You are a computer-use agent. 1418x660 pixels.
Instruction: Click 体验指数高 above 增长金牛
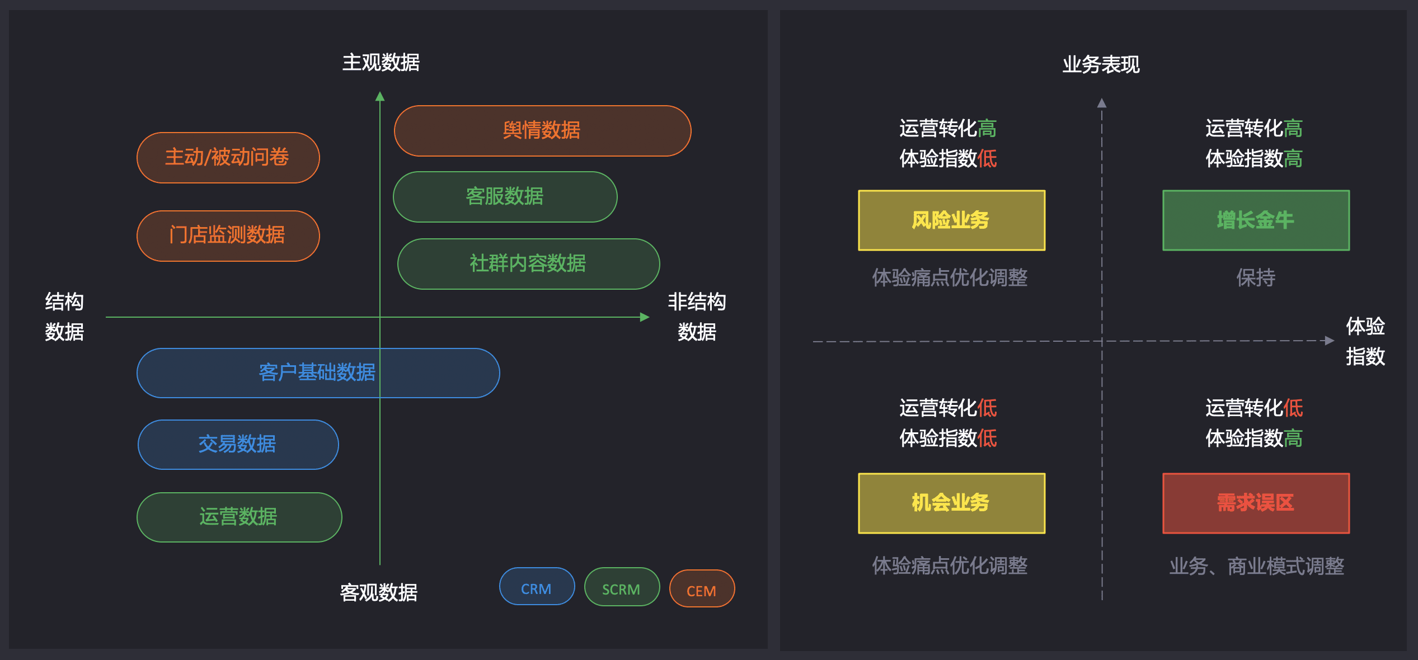pos(1254,159)
